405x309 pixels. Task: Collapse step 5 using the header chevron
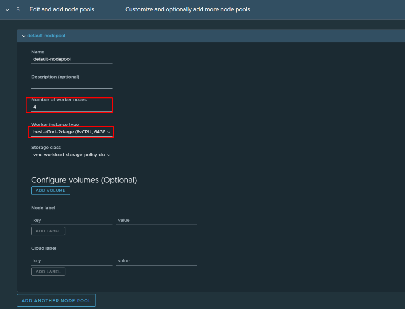(7, 9)
